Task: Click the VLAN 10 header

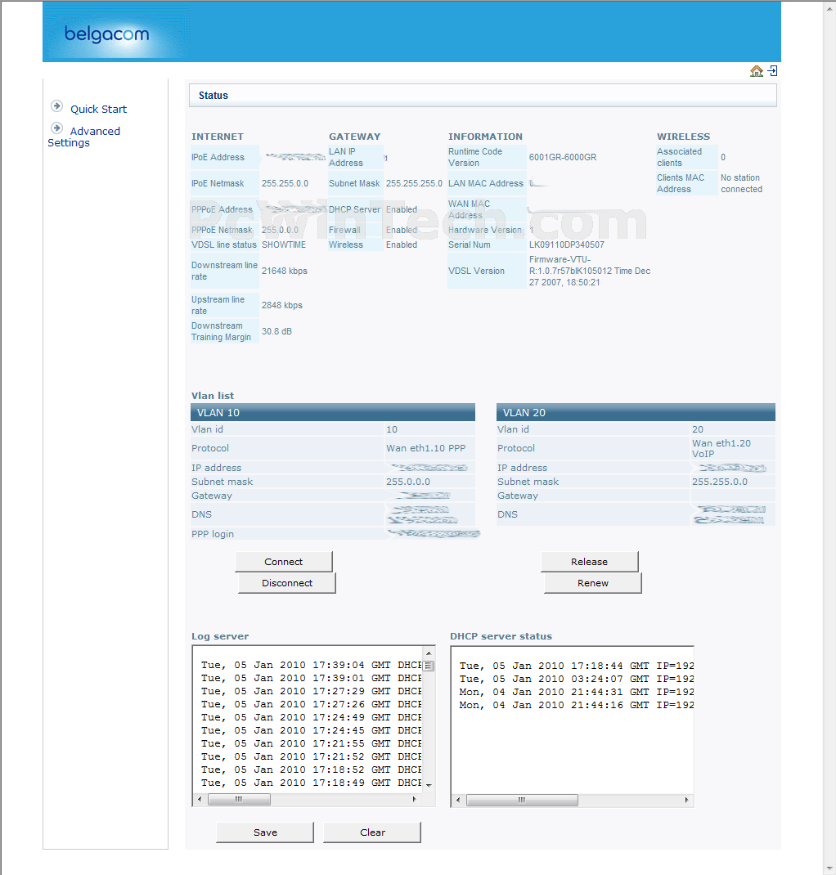Action: tap(333, 412)
